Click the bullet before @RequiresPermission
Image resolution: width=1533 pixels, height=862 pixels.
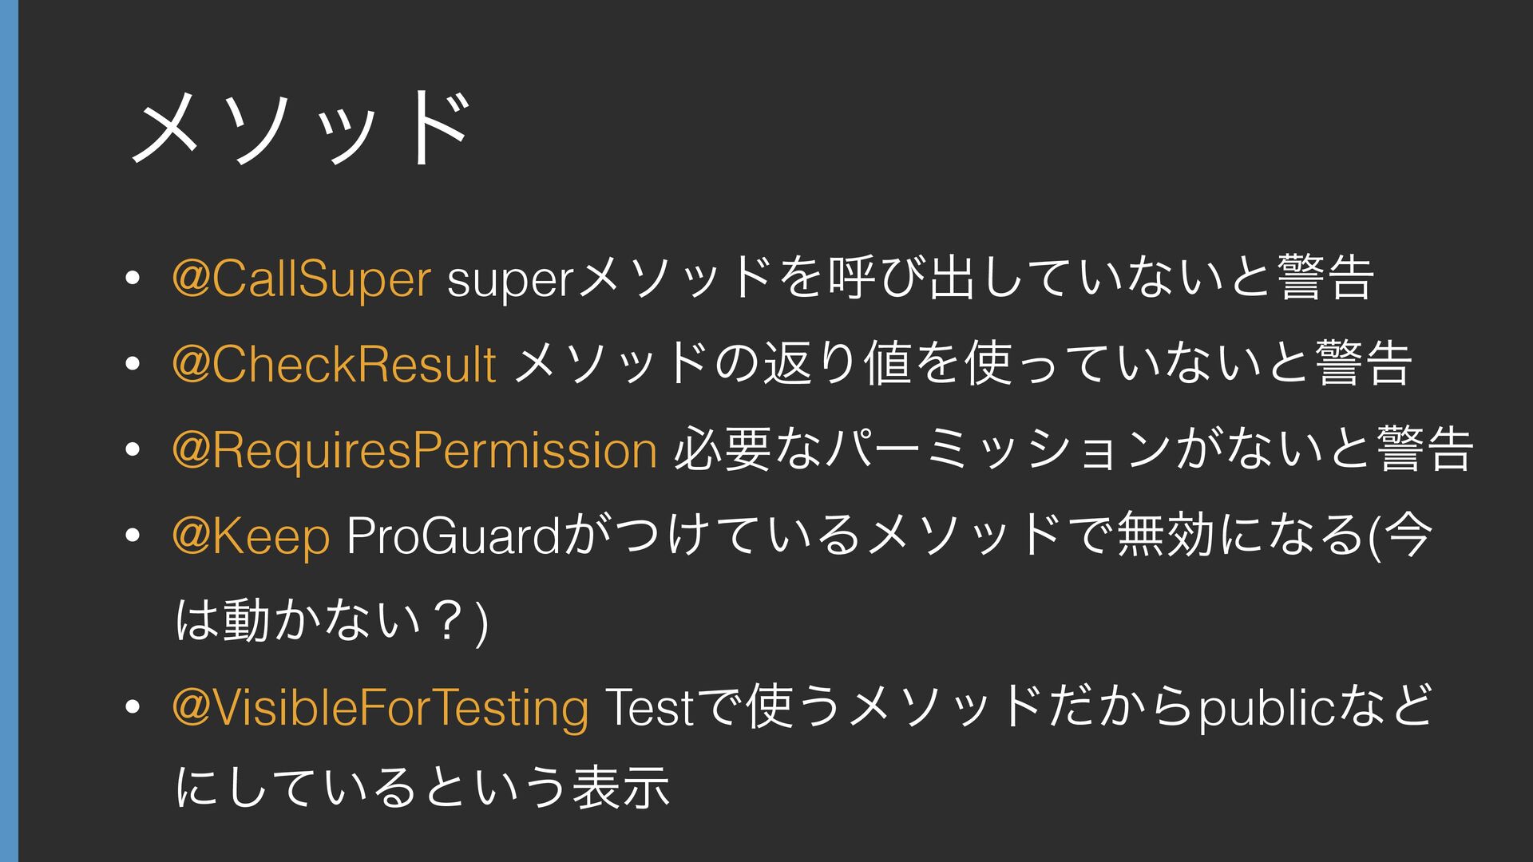tap(133, 449)
